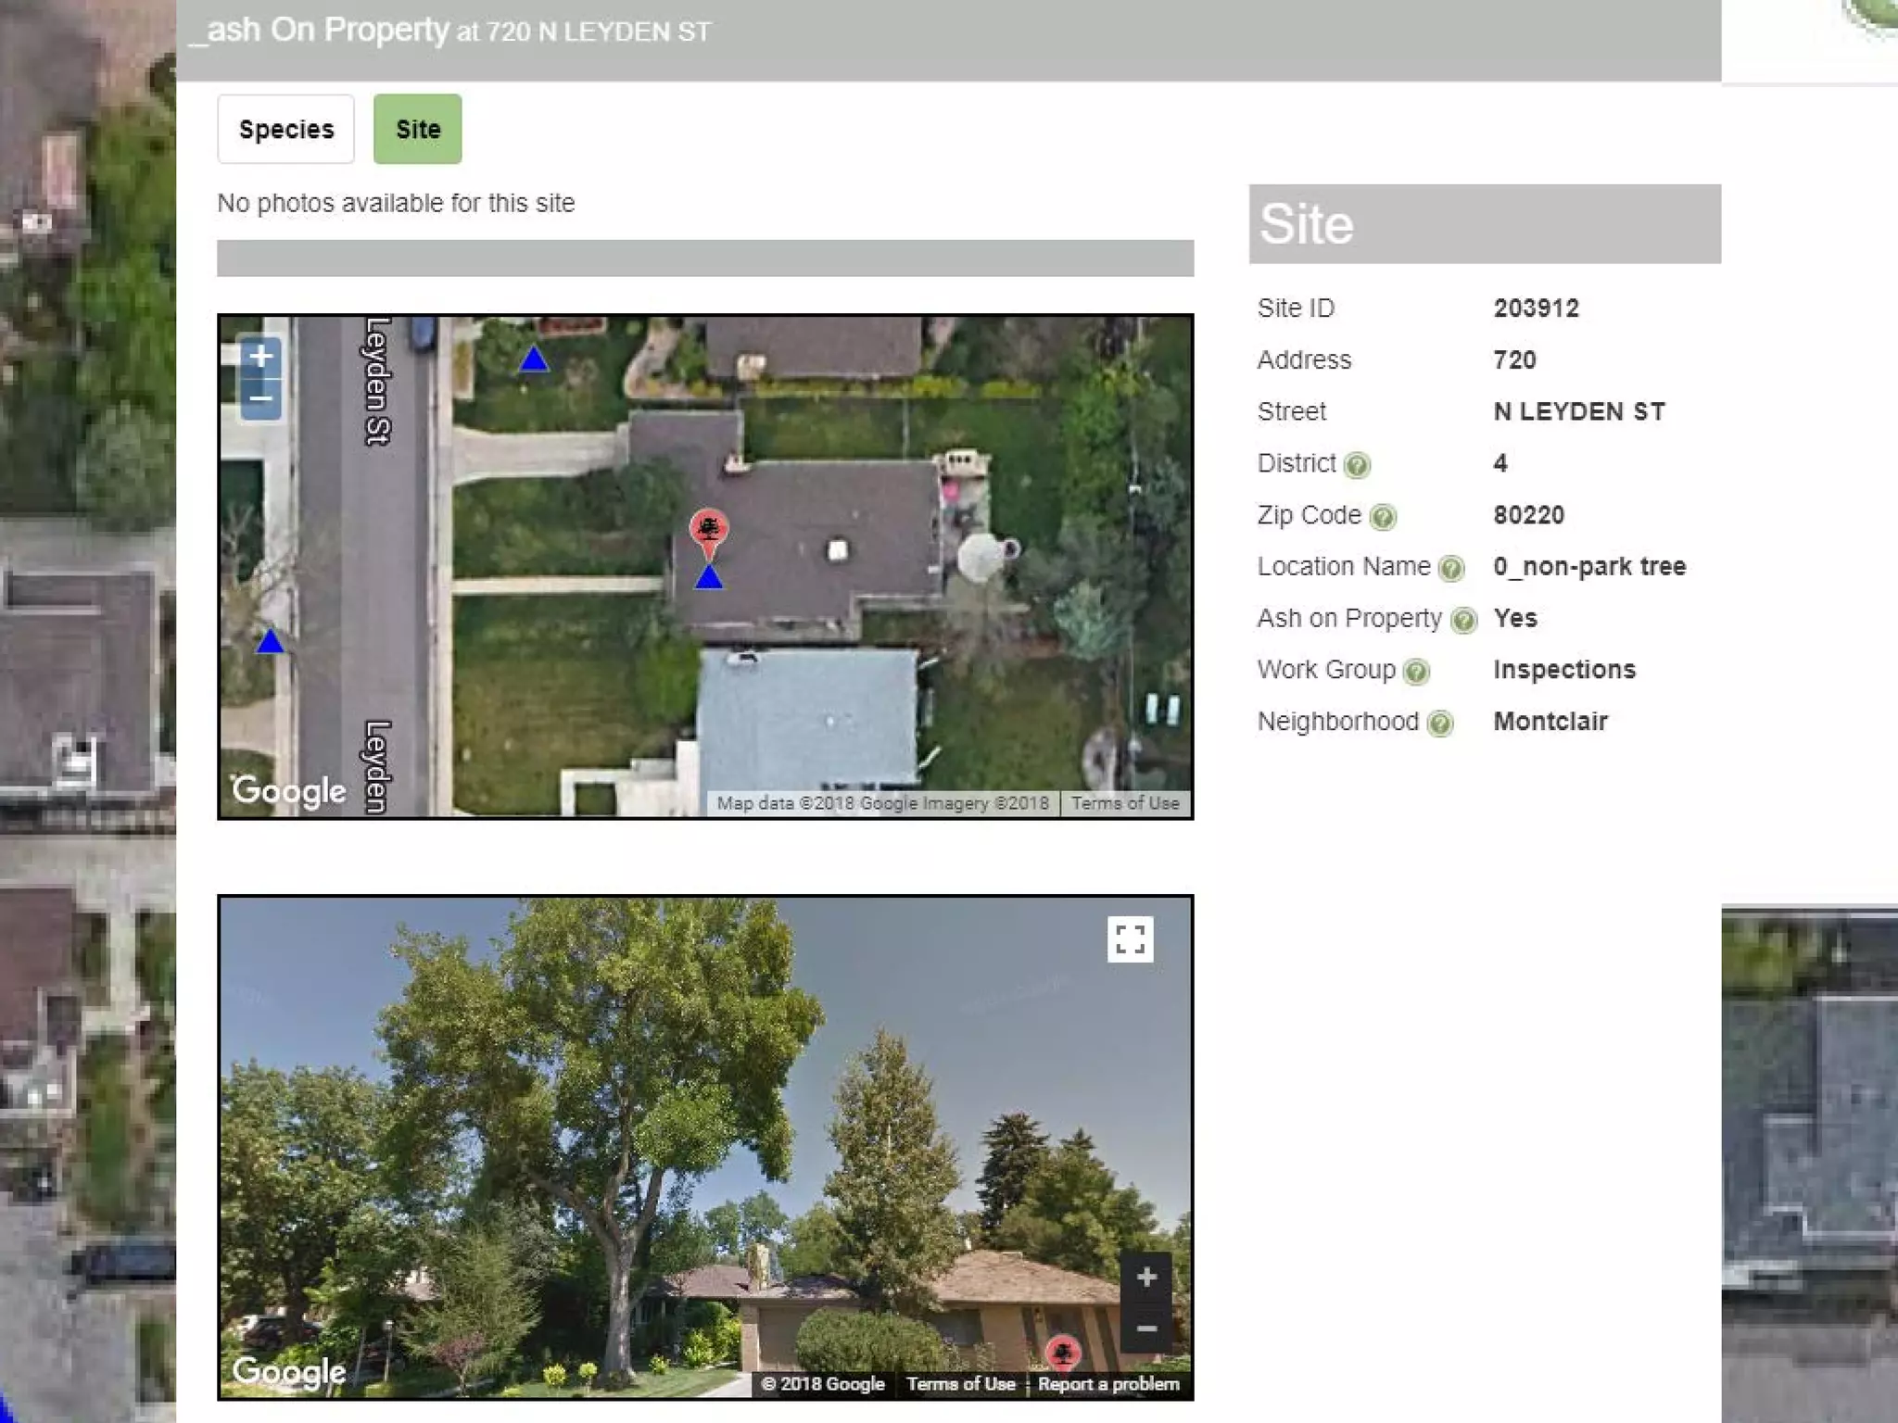Screen dimensions: 1898x1423
Task: Click the District help question icon
Action: [x=1357, y=464]
